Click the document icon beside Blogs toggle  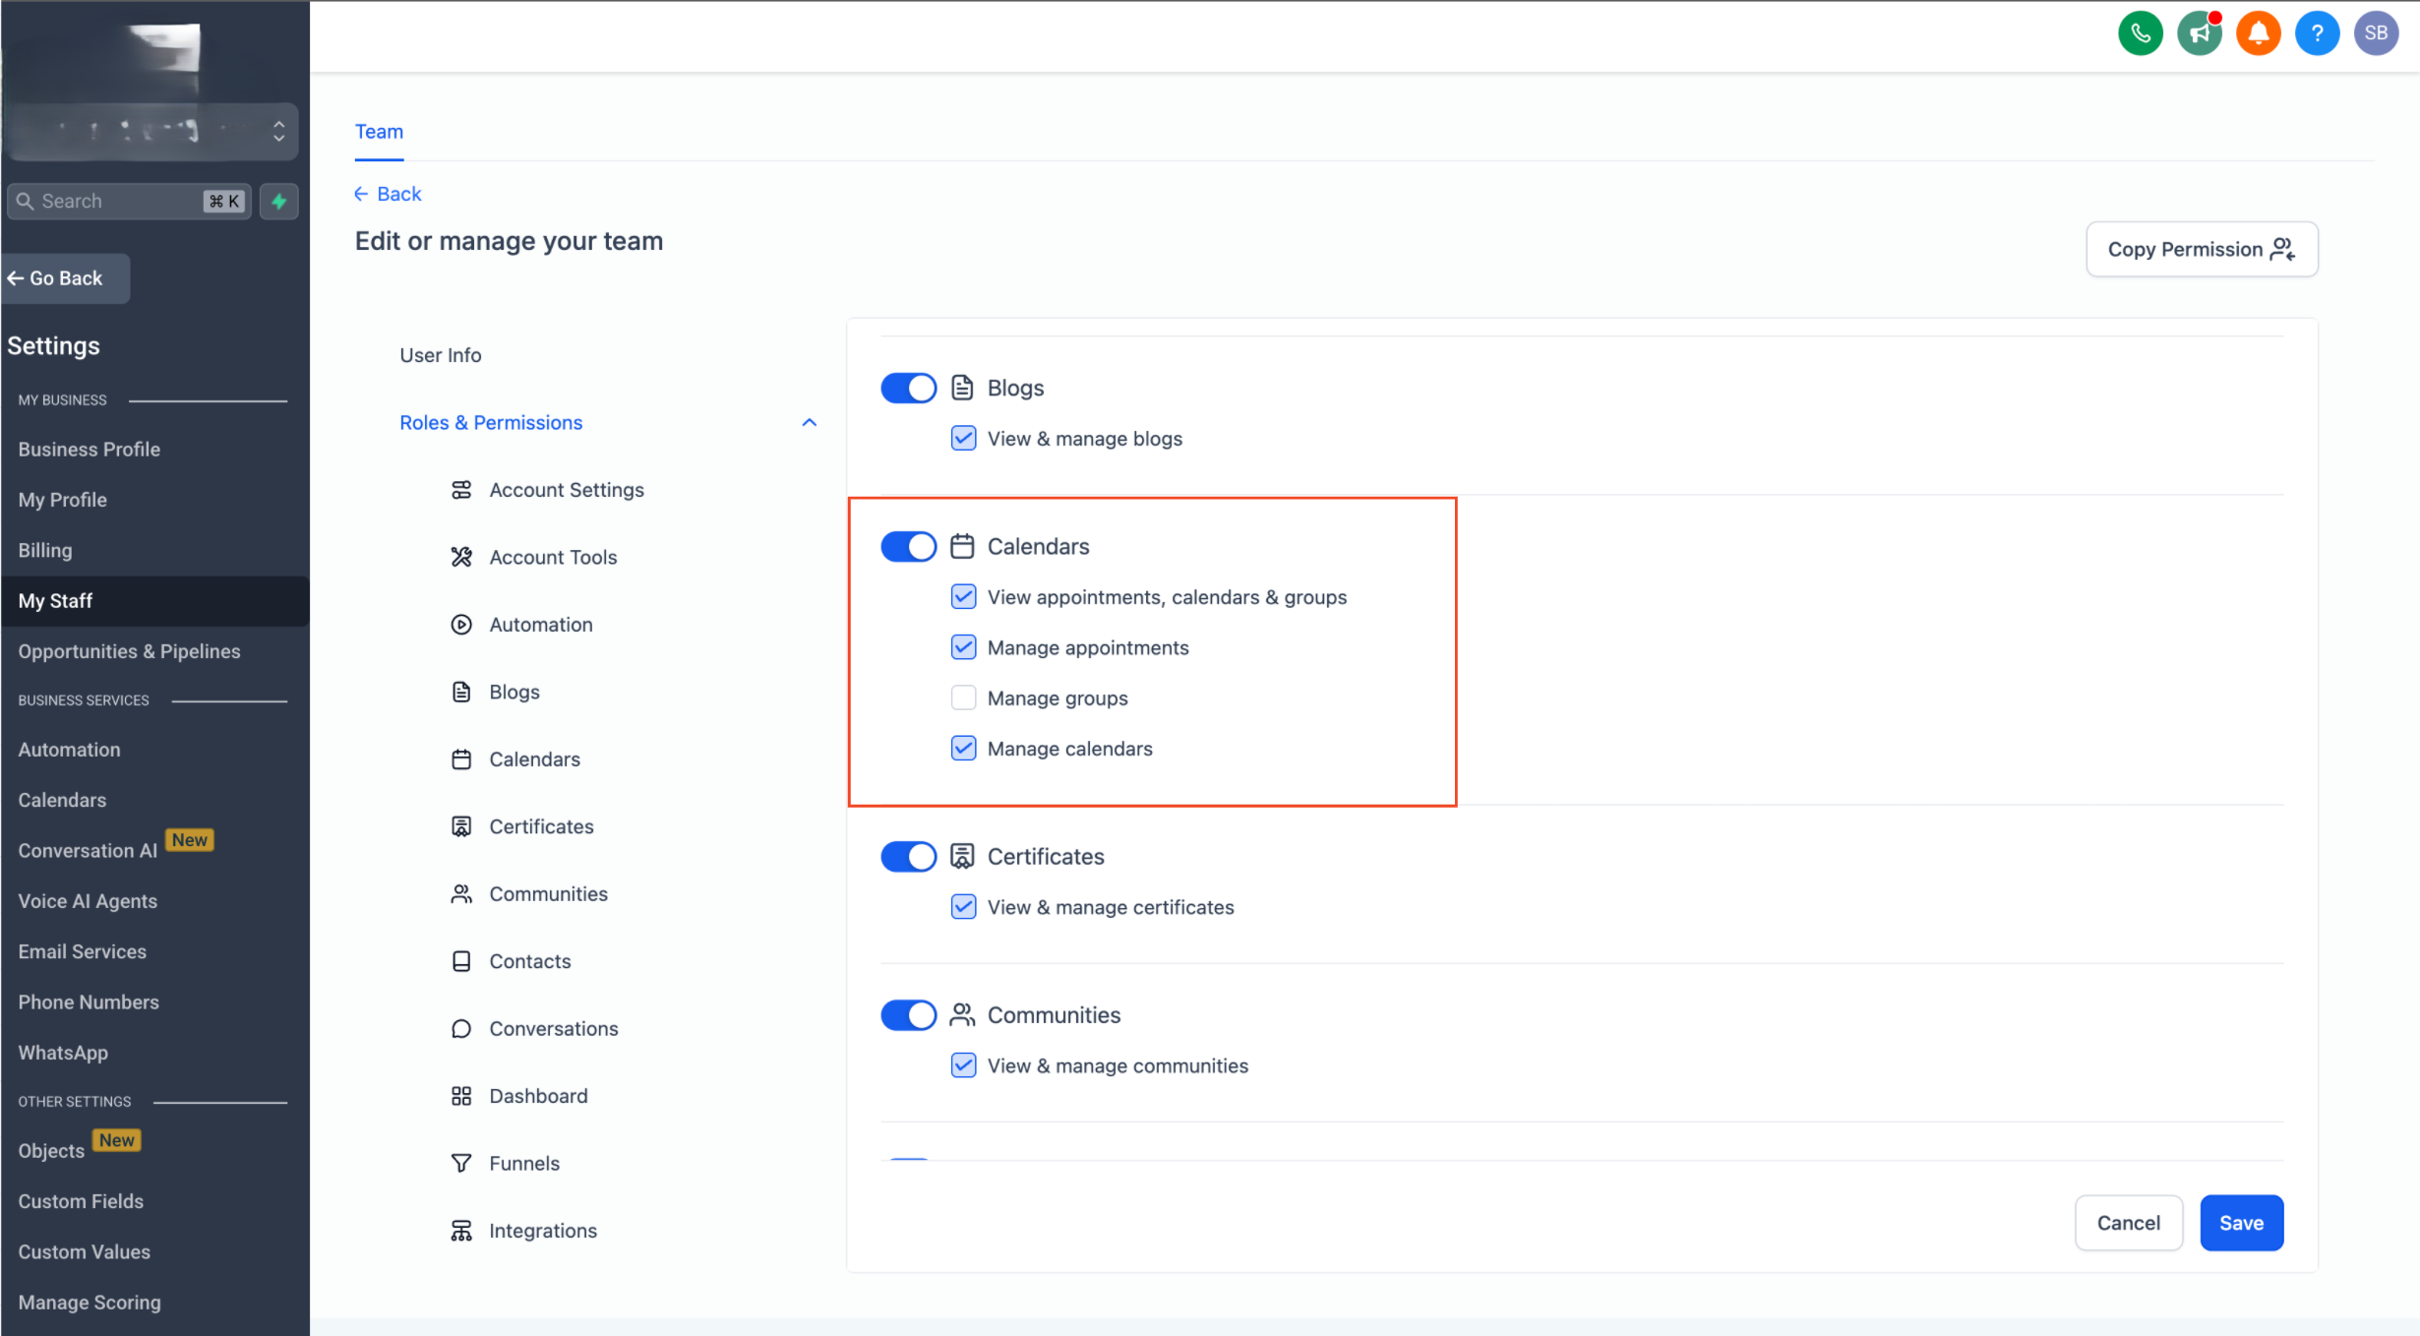point(962,388)
